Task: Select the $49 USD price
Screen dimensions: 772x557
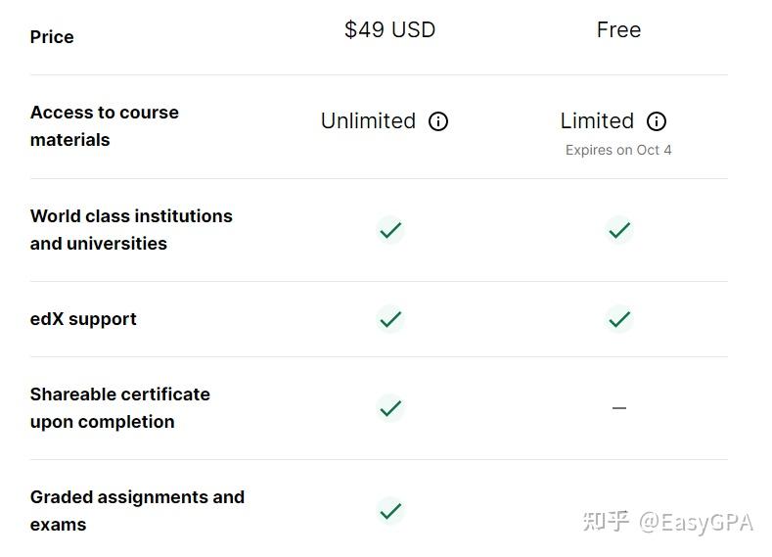Action: click(389, 30)
